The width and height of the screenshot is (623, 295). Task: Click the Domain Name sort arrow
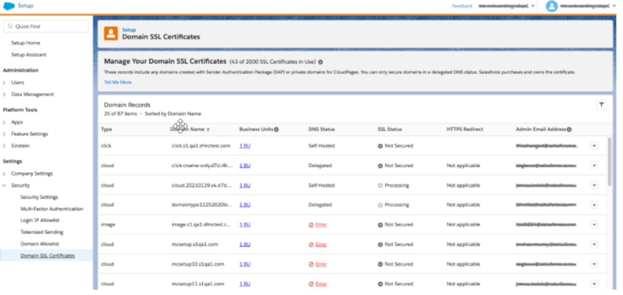pos(208,130)
